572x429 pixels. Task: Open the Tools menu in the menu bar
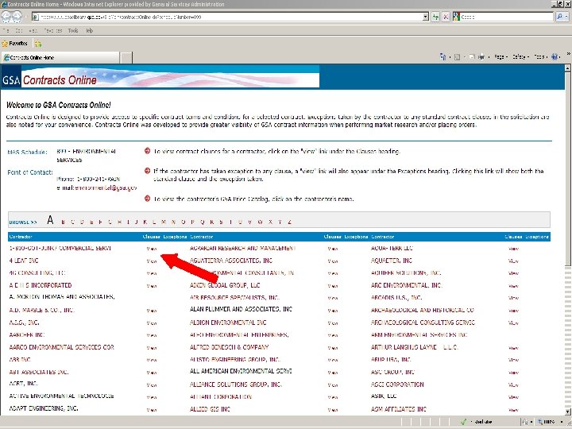click(x=73, y=31)
